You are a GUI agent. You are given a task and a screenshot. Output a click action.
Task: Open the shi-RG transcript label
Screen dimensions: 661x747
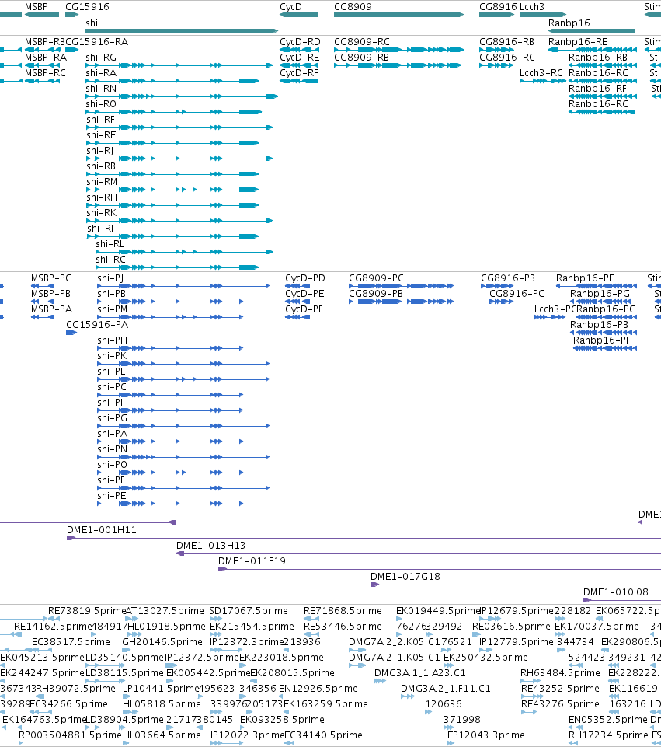tap(101, 58)
